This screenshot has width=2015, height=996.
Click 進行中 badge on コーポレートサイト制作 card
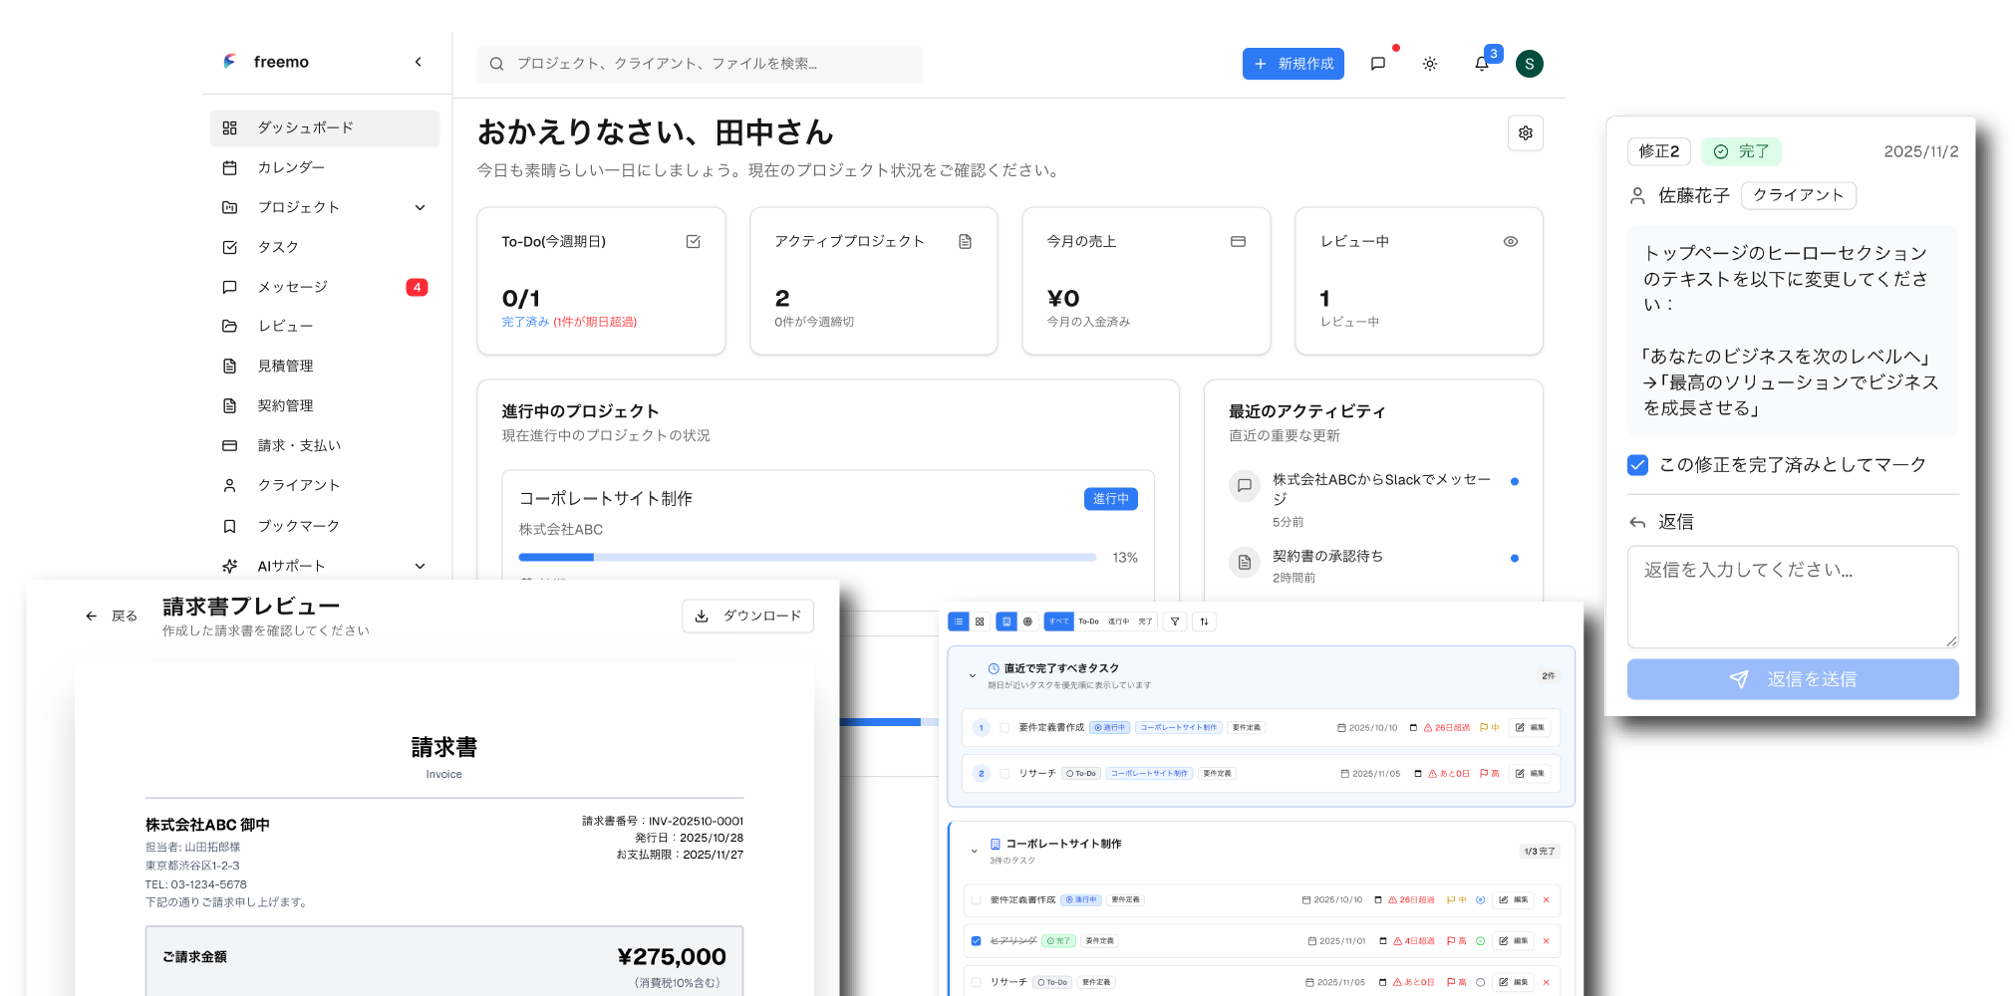(x=1110, y=499)
